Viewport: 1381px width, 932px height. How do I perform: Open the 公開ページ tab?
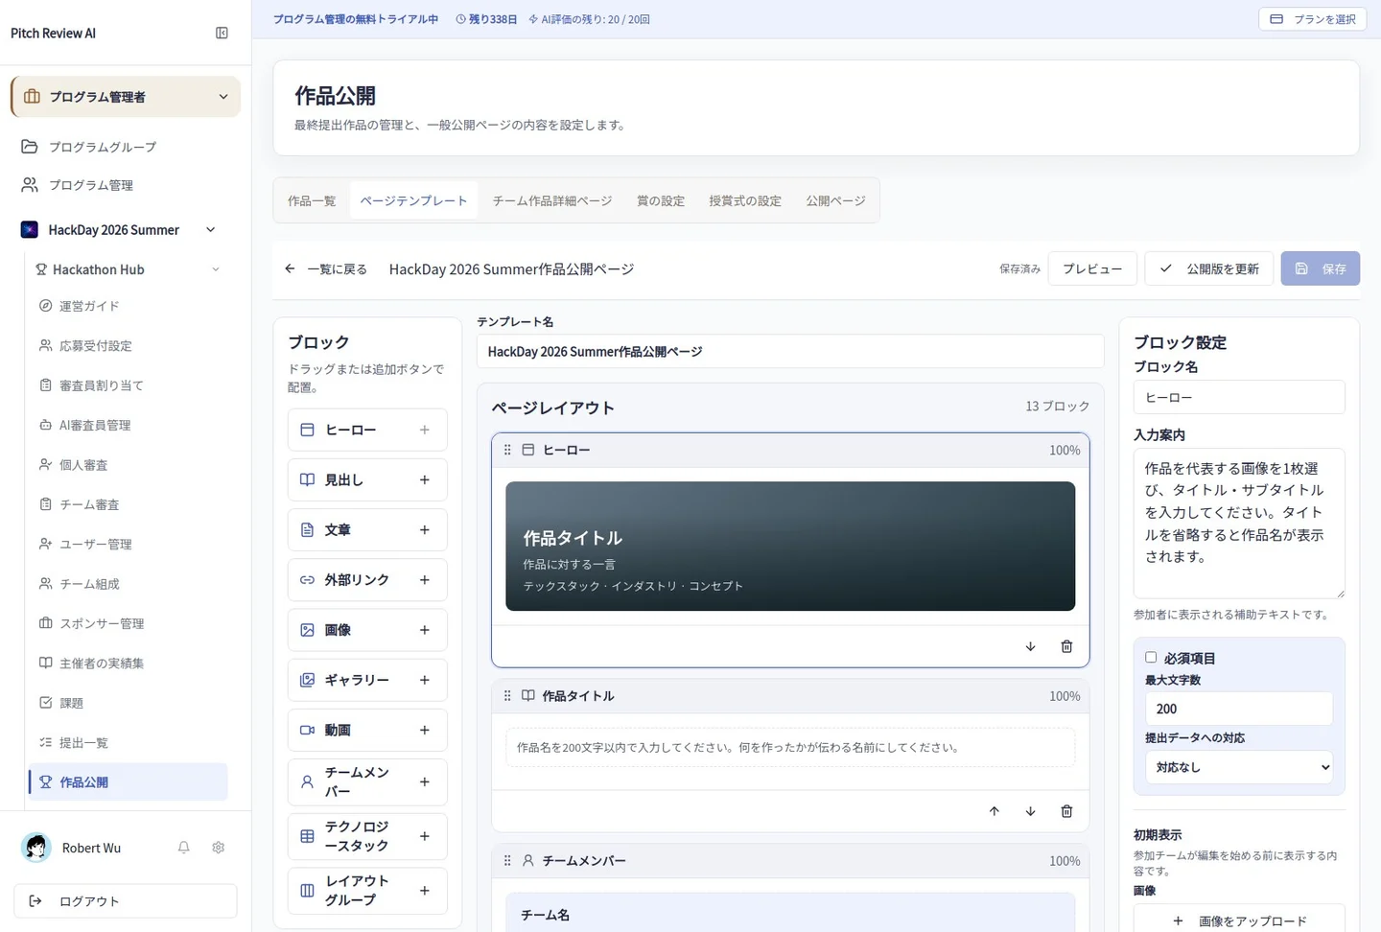pos(835,200)
